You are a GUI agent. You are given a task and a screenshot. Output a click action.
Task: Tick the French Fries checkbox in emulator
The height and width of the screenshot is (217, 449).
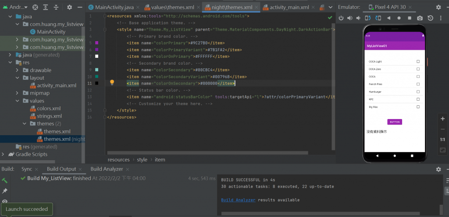pos(418,84)
